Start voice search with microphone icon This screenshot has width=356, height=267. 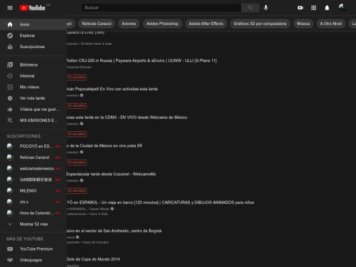[x=266, y=8]
